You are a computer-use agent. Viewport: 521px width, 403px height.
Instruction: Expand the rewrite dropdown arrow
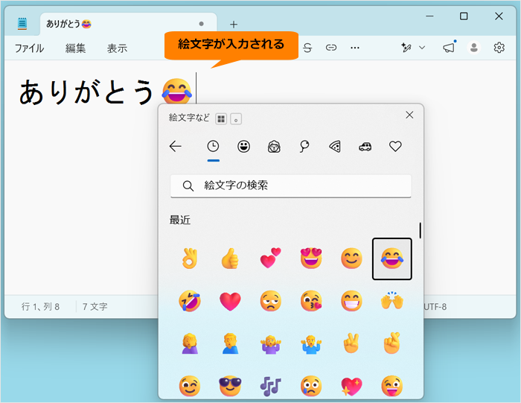coord(422,48)
